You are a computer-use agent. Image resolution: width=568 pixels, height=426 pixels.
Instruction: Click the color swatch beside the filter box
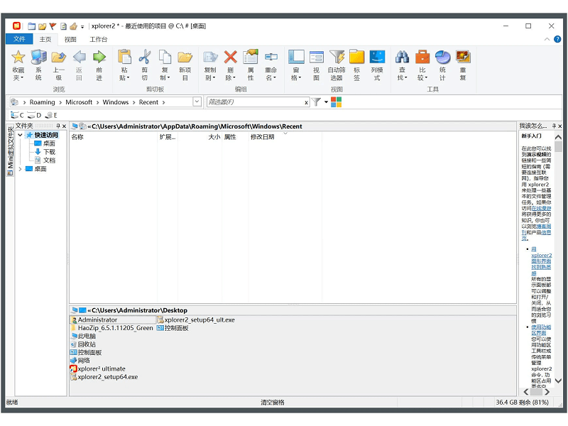[335, 102]
